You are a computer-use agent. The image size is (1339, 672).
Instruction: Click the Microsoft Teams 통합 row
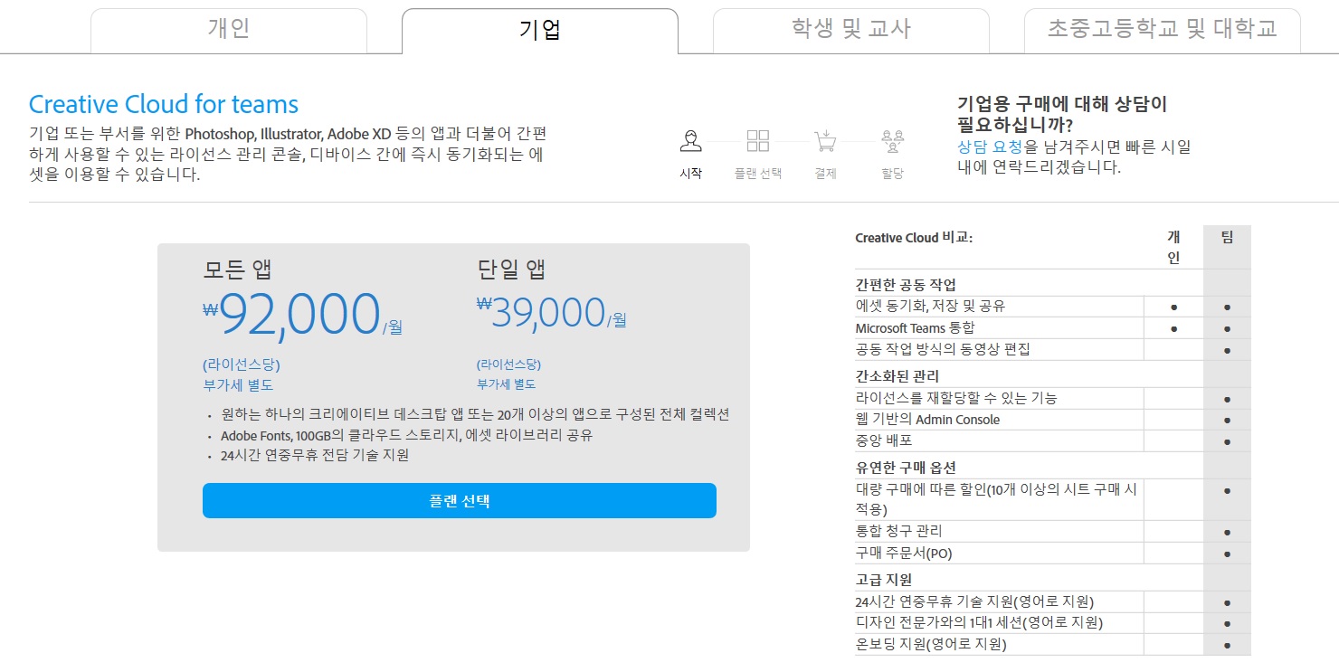coord(1052,328)
